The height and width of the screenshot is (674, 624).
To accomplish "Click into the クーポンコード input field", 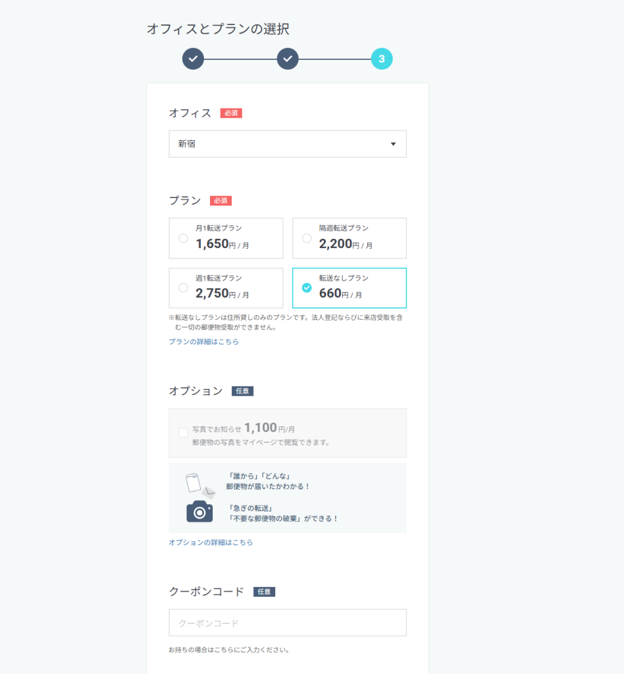I will click(287, 623).
